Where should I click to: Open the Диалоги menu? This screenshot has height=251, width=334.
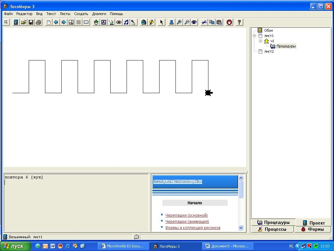99,14
